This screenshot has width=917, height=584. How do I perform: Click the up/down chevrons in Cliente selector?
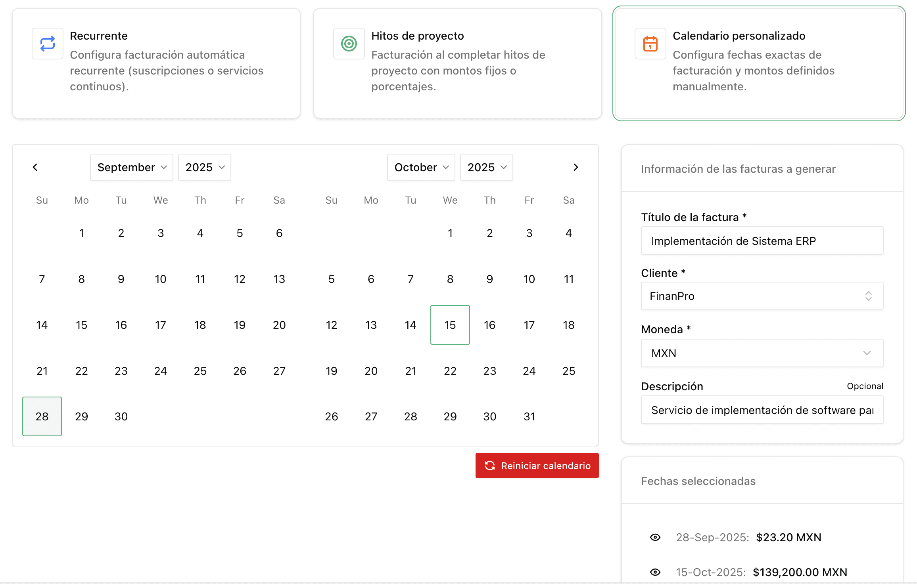[869, 296]
